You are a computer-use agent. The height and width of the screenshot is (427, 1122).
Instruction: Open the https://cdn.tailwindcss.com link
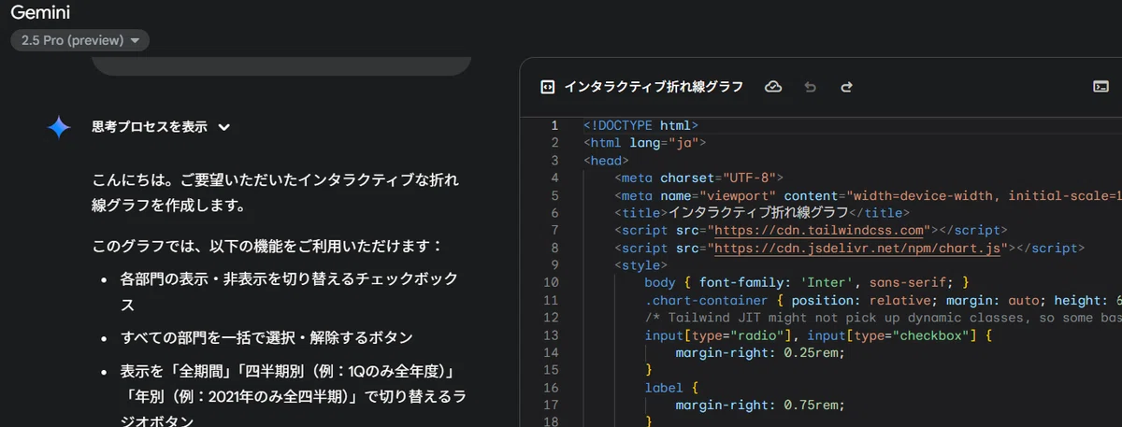pos(818,231)
